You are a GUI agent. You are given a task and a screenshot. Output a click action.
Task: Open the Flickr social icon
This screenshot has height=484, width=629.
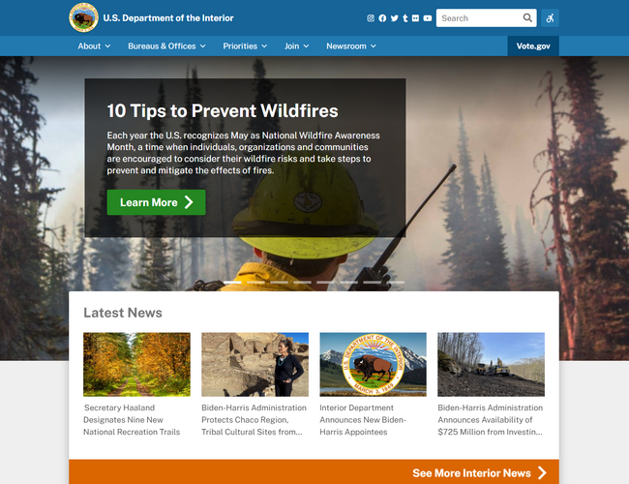pyautogui.click(x=415, y=18)
